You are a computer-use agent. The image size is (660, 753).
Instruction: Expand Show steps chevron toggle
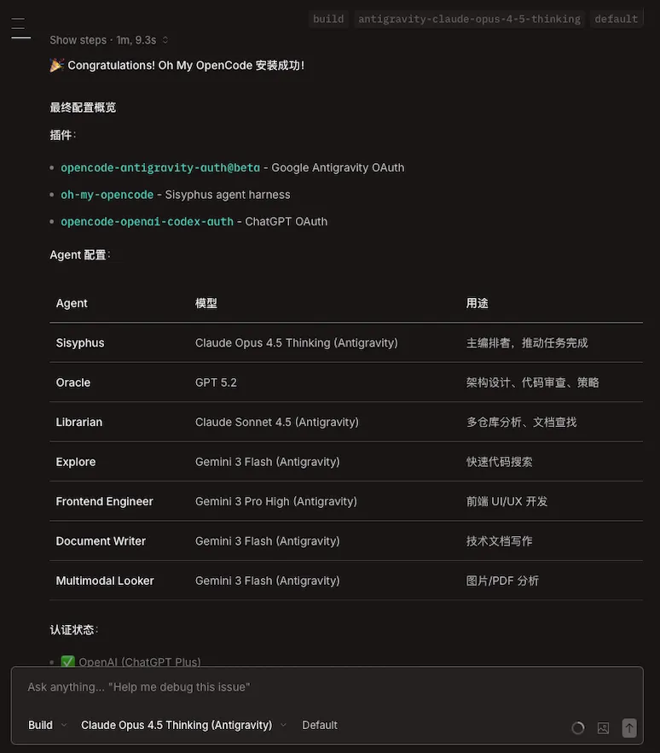(165, 40)
